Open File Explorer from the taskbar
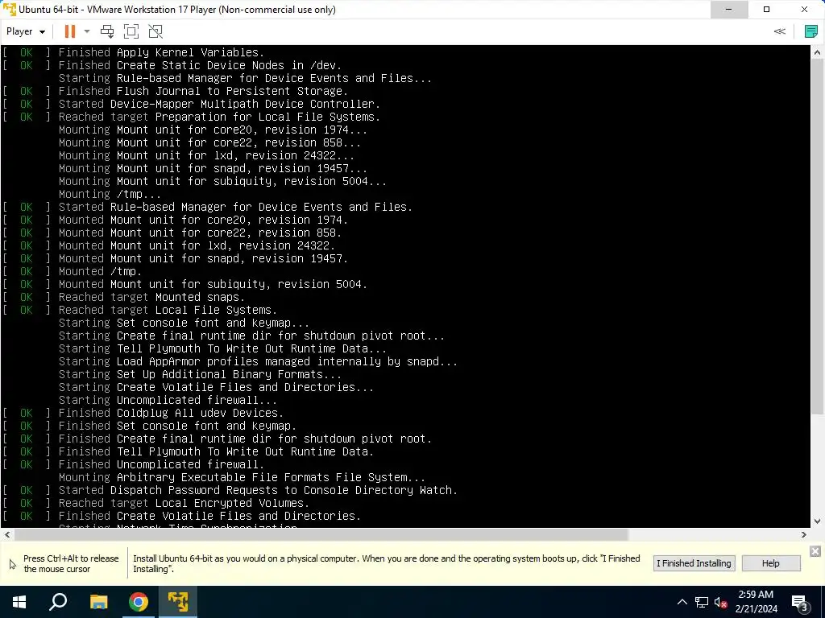 tap(98, 602)
